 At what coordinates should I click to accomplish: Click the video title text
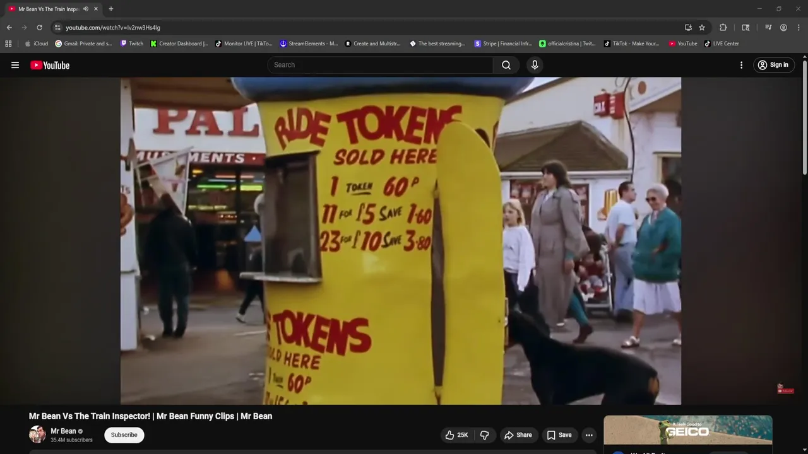coord(150,416)
